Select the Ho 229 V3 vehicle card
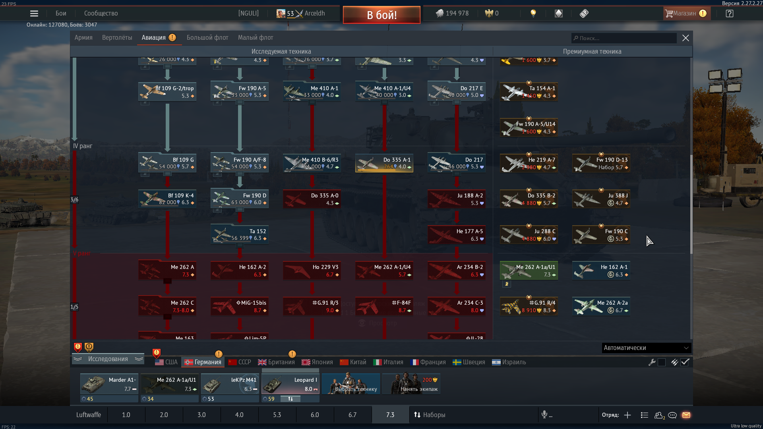 (312, 271)
